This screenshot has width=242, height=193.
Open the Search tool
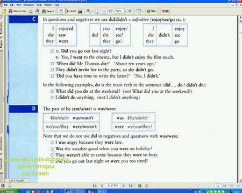[48, 11]
